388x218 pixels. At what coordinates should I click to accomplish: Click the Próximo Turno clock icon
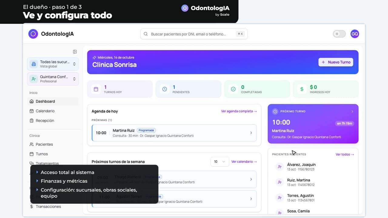275,111
